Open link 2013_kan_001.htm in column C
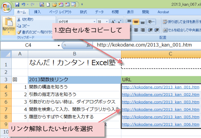Image resolution: width=201 pixels, height=138 pixels. click(x=160, y=87)
